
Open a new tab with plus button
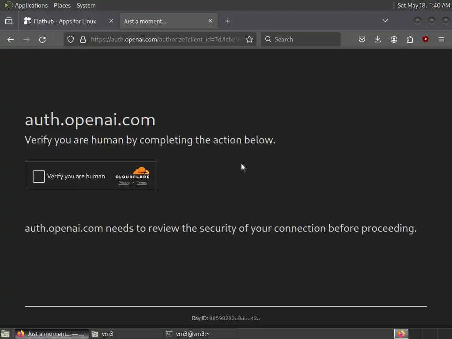(x=227, y=21)
